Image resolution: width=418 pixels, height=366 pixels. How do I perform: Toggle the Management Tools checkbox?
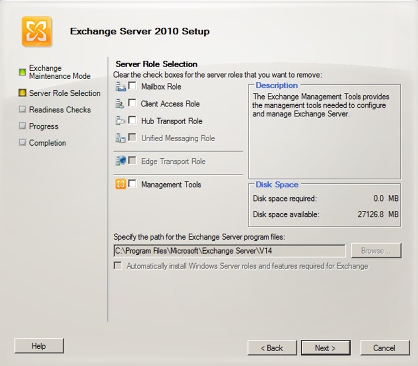(132, 184)
